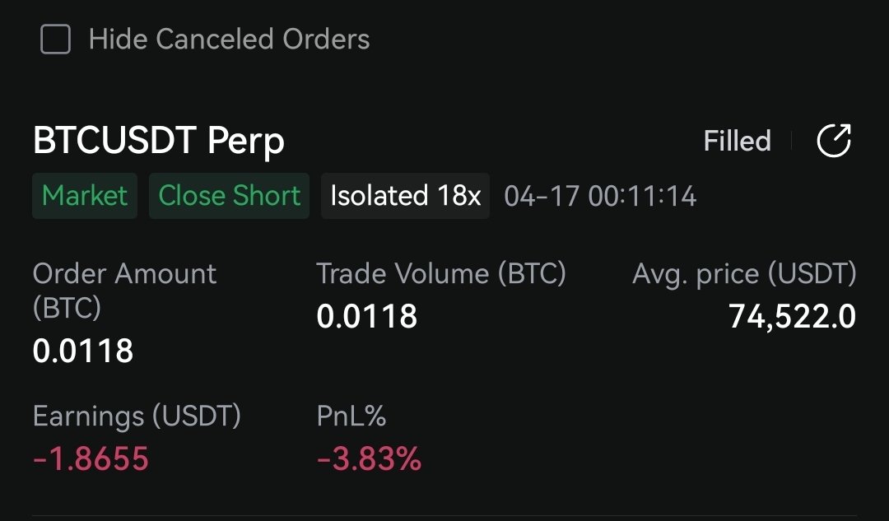Click the Hide Canceled Orders label text
Screen dimensions: 889x521
tap(229, 40)
